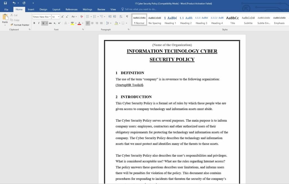Click the Clear All Formatting icon
Image resolution: width=289 pixels, height=184 pixels.
click(82, 17)
